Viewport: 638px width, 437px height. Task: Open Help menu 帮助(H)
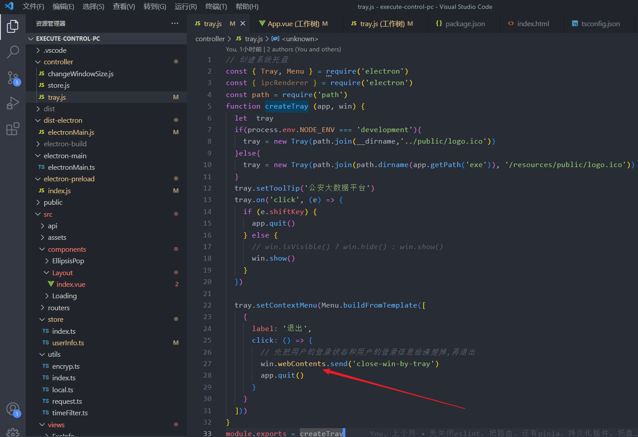tap(247, 7)
